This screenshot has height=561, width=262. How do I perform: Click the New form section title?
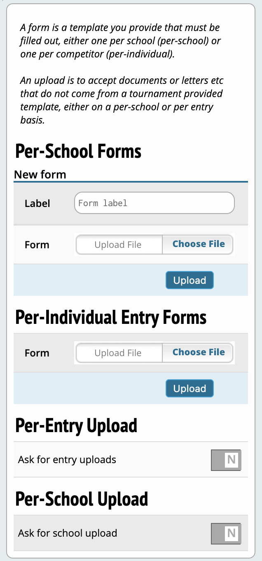[x=40, y=174]
